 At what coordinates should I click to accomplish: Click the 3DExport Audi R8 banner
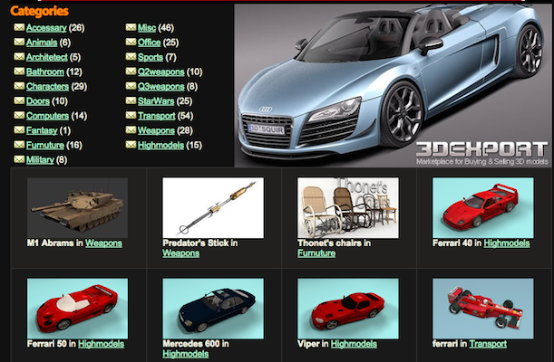(394, 85)
